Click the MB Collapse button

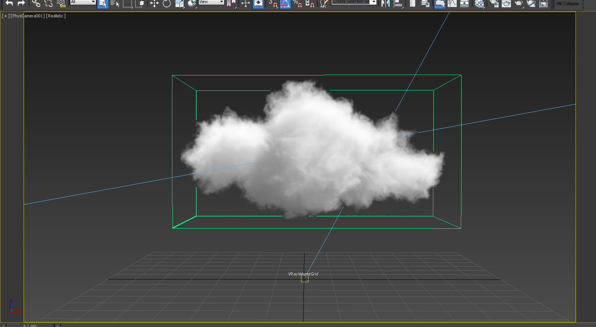click(x=567, y=3)
